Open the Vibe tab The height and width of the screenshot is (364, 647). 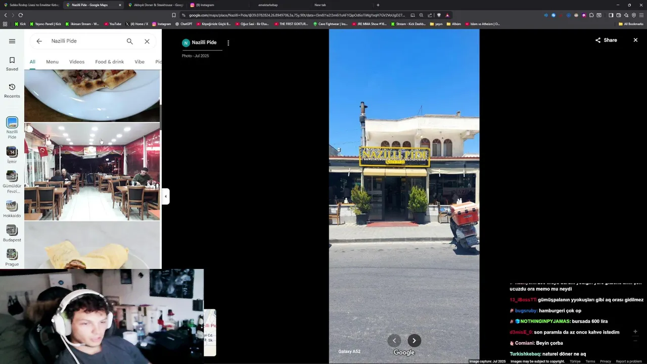pyautogui.click(x=140, y=62)
